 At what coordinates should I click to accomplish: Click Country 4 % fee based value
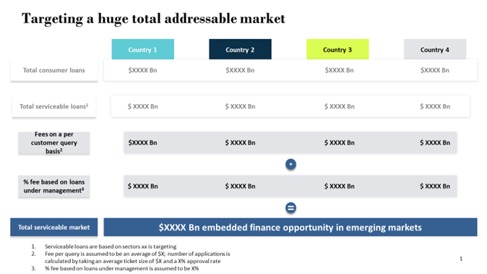click(x=435, y=187)
